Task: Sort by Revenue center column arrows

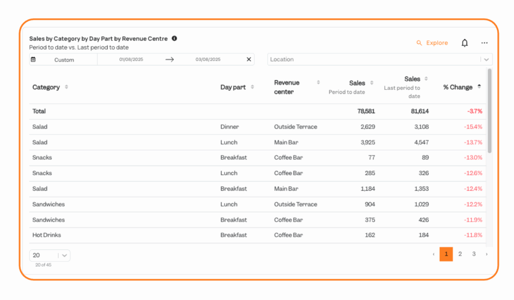Action: coord(318,82)
